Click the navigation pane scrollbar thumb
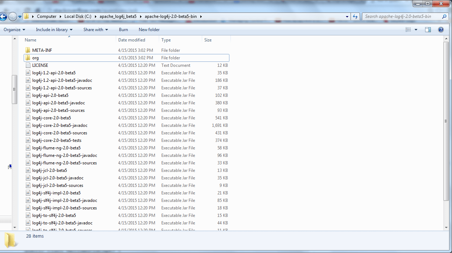452x253 pixels. 15,89
